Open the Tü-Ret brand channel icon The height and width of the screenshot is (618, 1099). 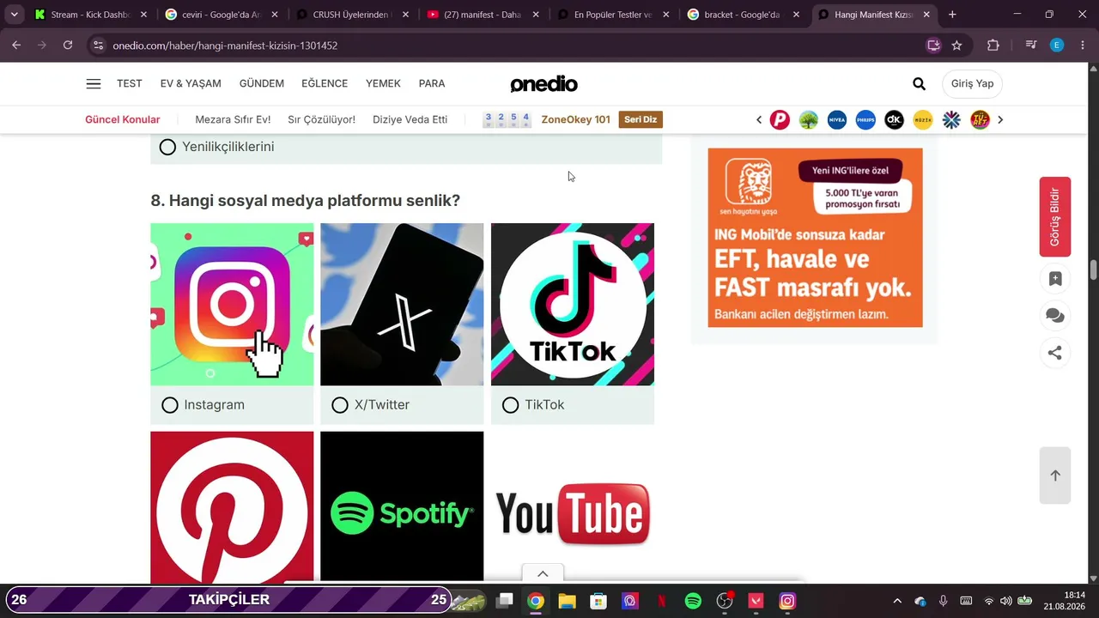pyautogui.click(x=980, y=120)
